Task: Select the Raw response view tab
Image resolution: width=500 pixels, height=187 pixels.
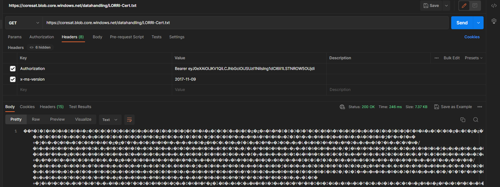Action: (36, 119)
